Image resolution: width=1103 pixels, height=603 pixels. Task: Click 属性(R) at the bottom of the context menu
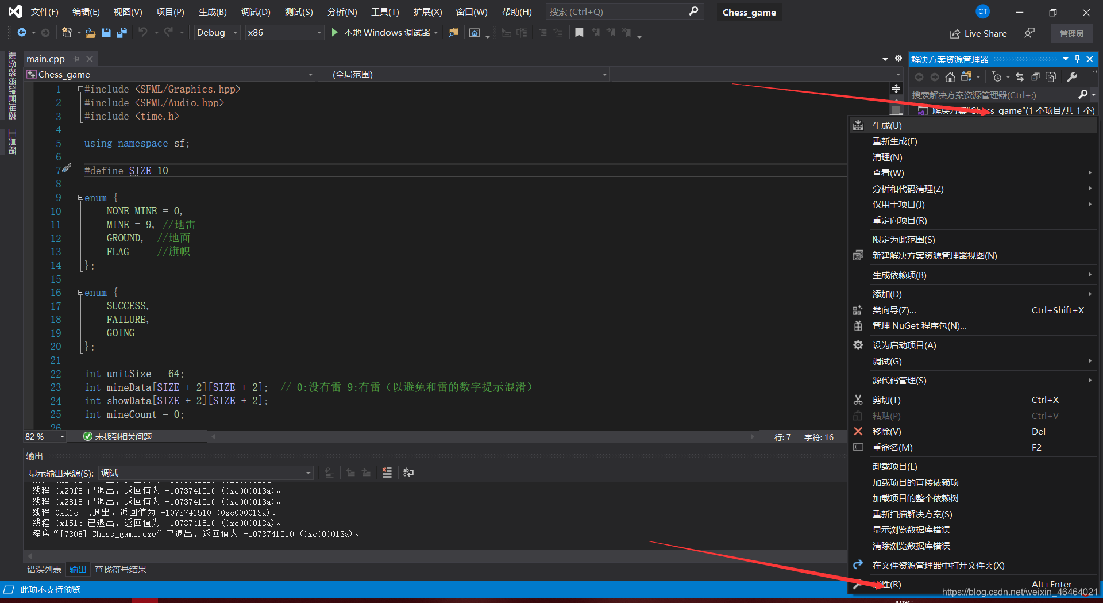(974, 585)
